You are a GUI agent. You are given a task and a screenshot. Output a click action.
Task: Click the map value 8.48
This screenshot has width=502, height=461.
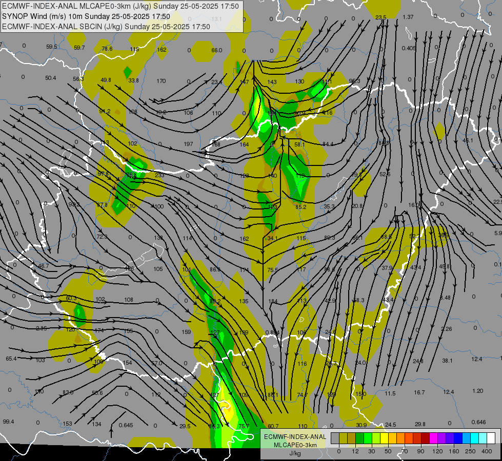point(445,298)
